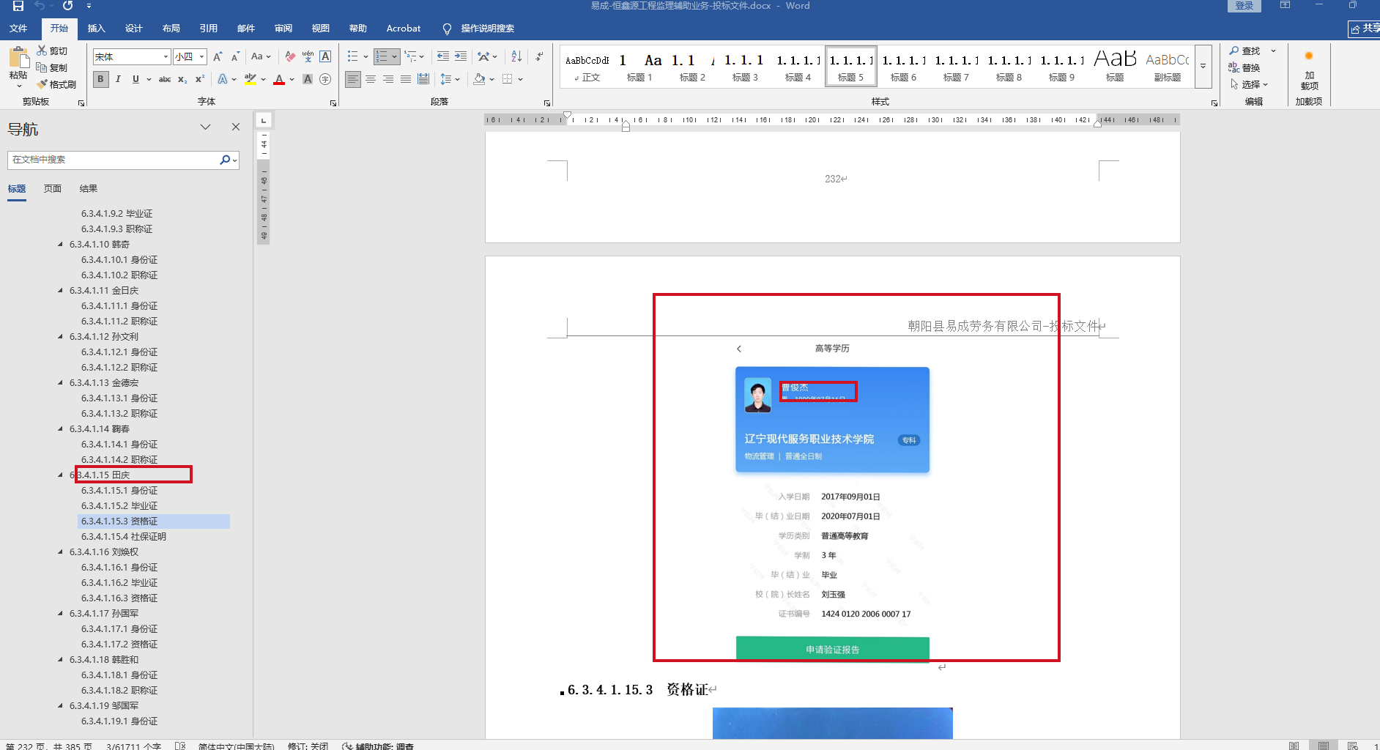Toggle bulleted list formatting
The image size is (1380, 750).
[x=352, y=56]
